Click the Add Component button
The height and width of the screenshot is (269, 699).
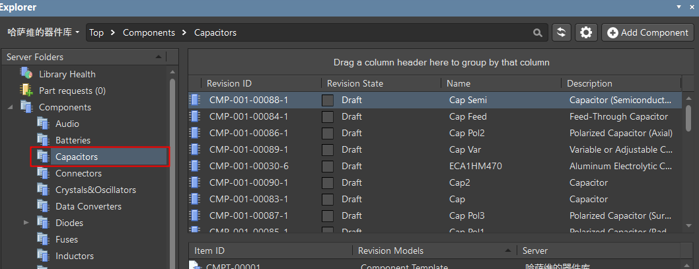click(x=647, y=32)
